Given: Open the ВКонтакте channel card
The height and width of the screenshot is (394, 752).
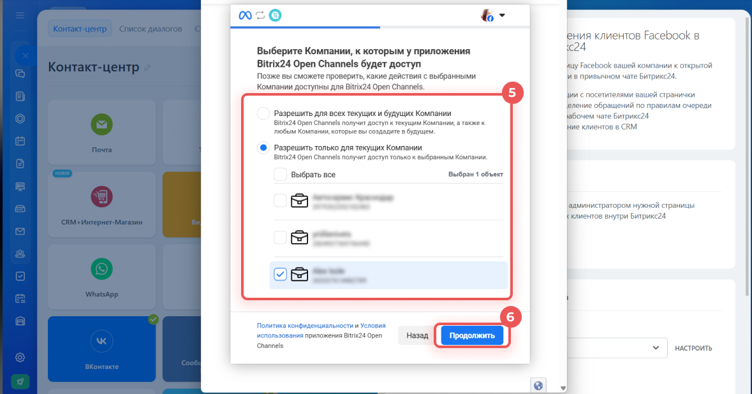Looking at the screenshot, I should 101,349.
